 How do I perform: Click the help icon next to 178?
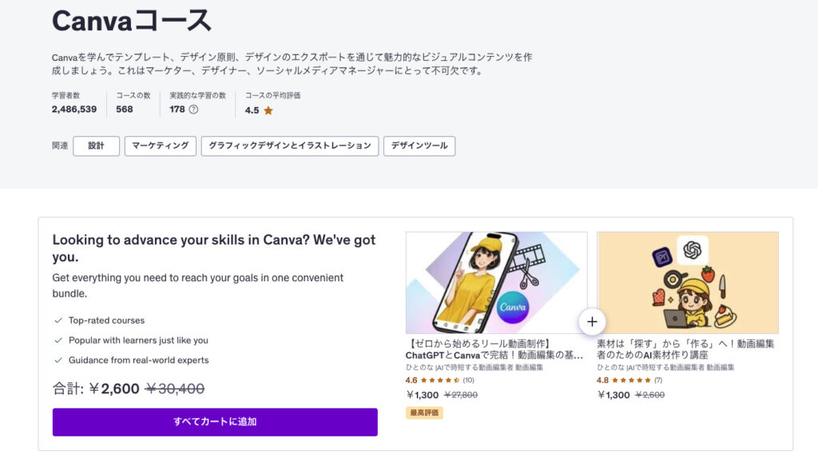[x=193, y=110]
